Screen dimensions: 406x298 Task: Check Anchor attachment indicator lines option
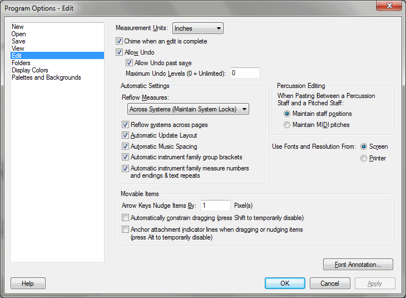coord(125,229)
